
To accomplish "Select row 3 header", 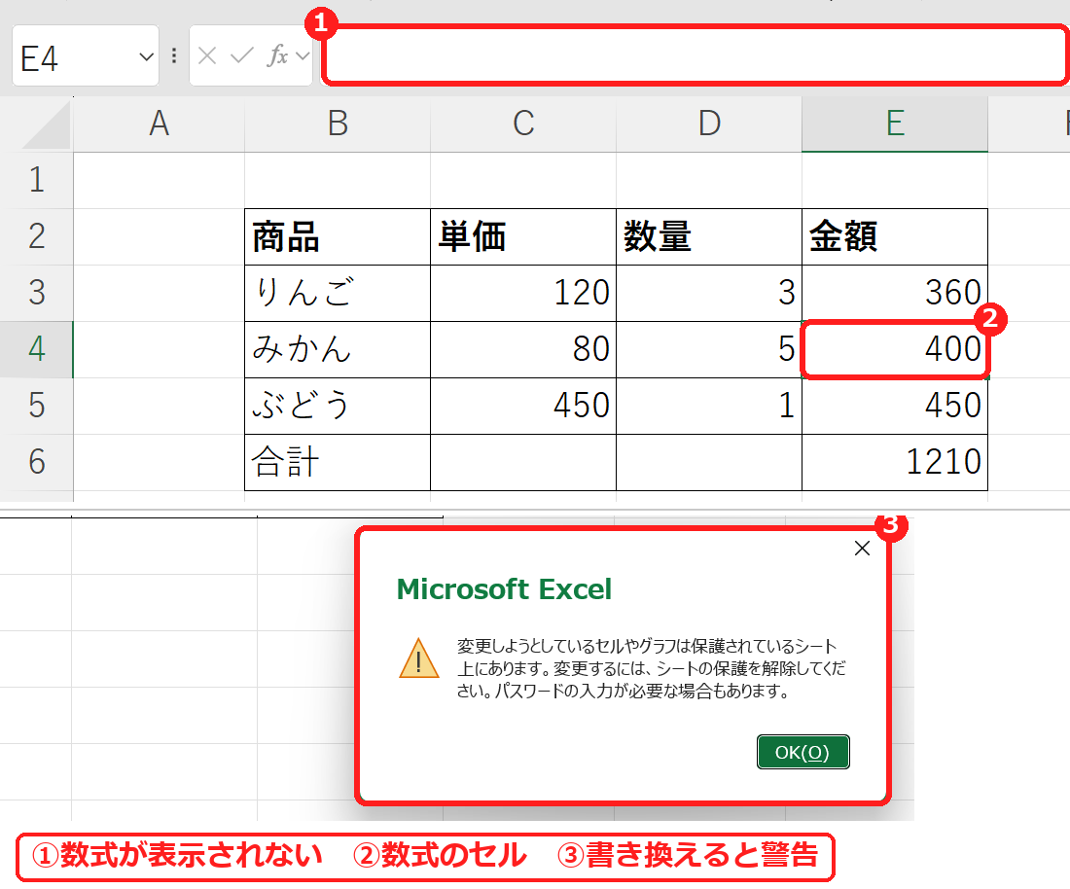I will [36, 294].
